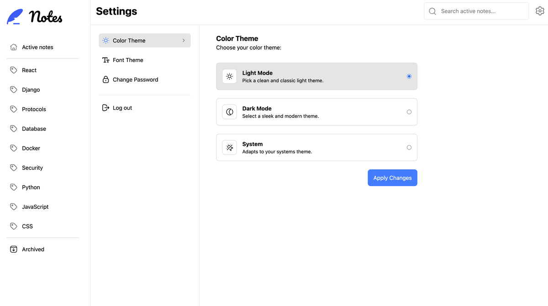Click the magnifying glass in the search bar
Viewport: 548px width, 306px height.
[432, 10]
